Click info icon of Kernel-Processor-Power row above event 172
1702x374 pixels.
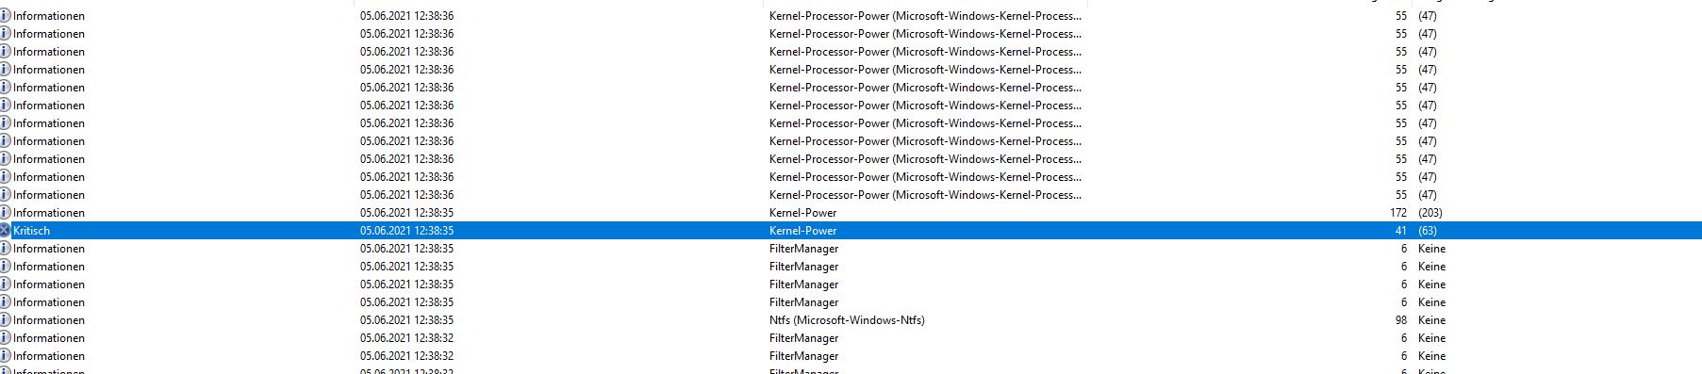5,195
